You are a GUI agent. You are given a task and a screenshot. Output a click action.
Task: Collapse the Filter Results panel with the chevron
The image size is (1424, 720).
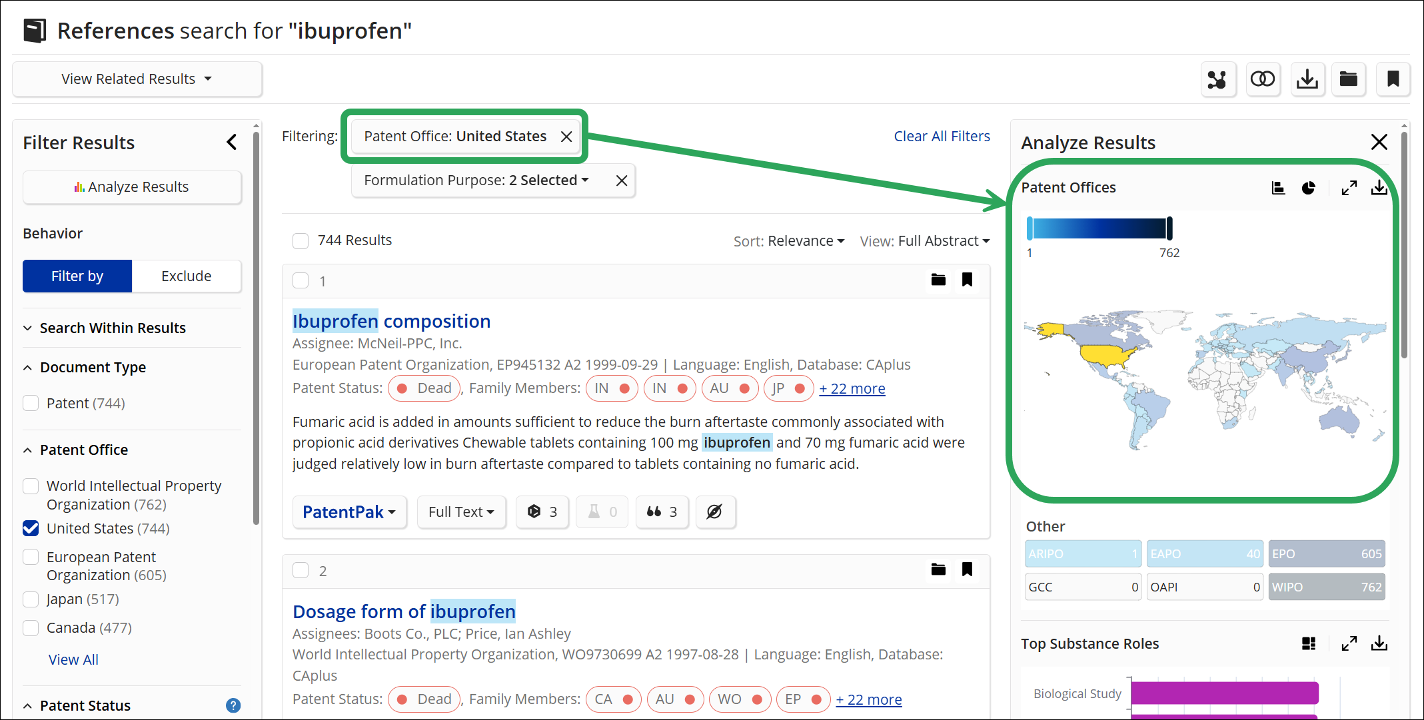pos(231,142)
